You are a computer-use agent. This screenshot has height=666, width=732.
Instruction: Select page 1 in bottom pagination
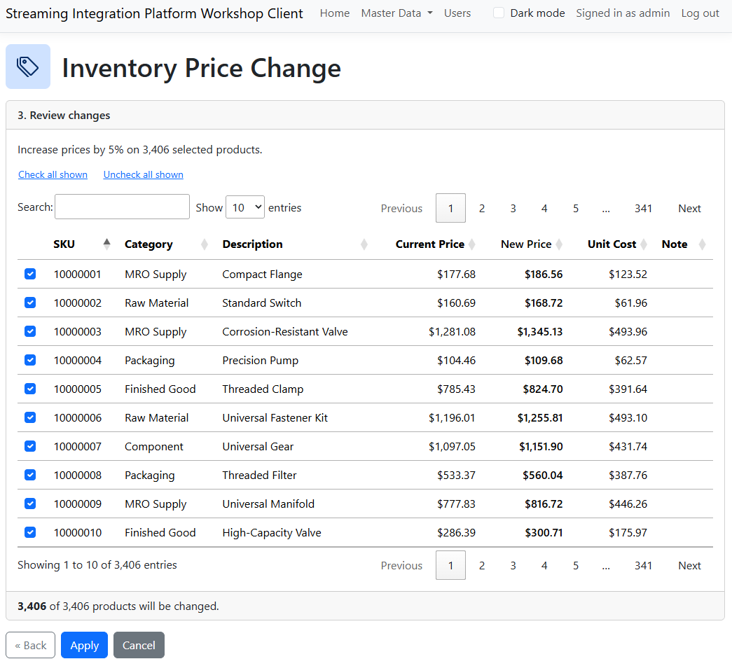pyautogui.click(x=450, y=565)
